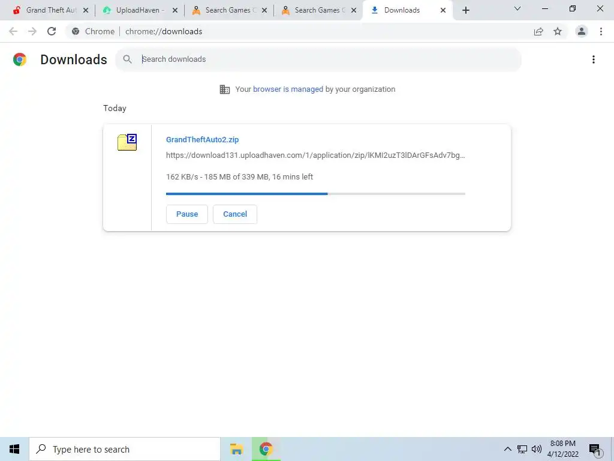Click the download progress bar
This screenshot has width=614, height=461.
pyautogui.click(x=315, y=194)
